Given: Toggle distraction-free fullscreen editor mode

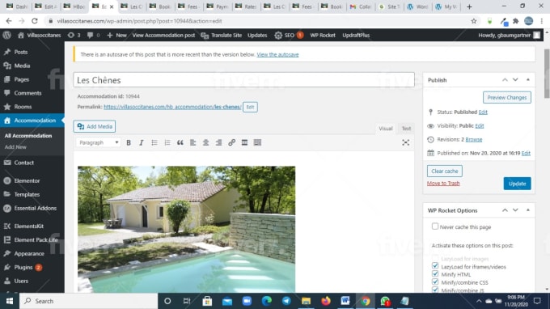Looking at the screenshot, I should [x=405, y=142].
